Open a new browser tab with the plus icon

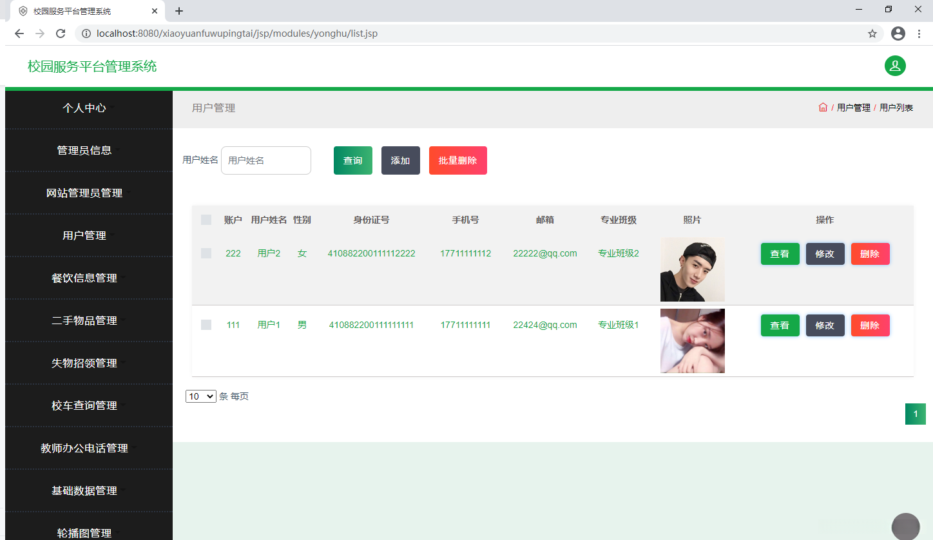coord(178,10)
